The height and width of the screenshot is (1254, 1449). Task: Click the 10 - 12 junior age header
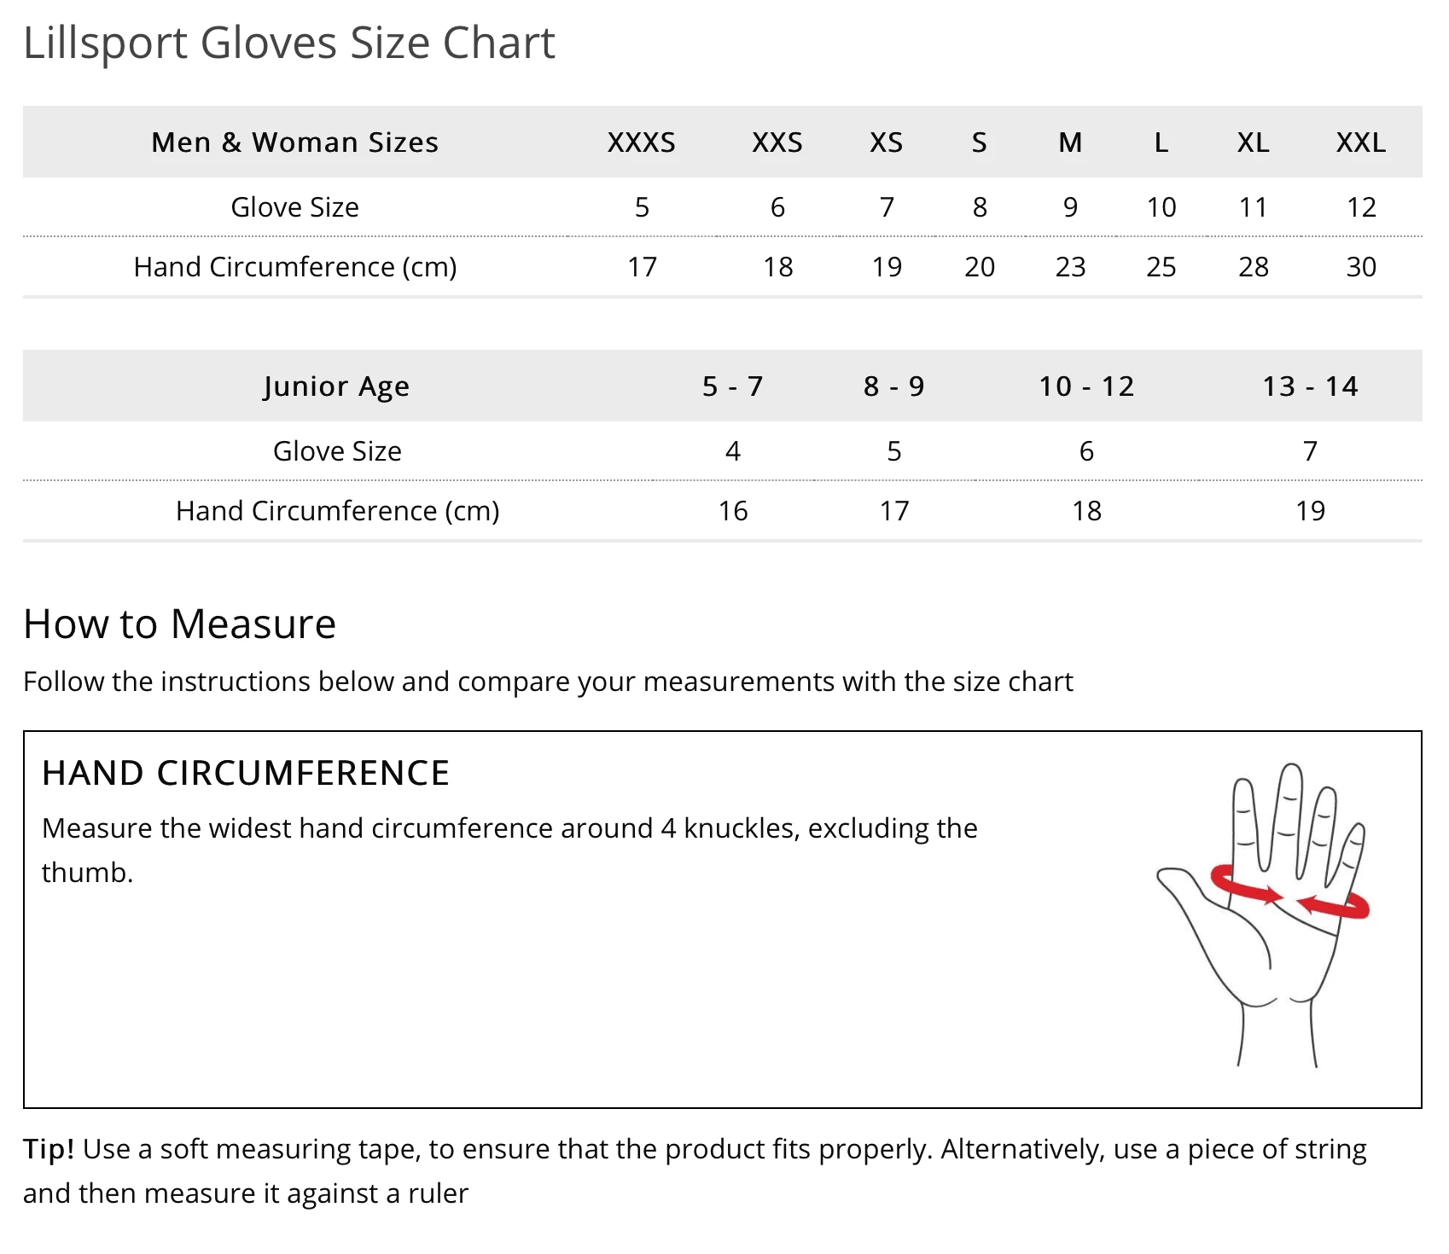[1086, 386]
